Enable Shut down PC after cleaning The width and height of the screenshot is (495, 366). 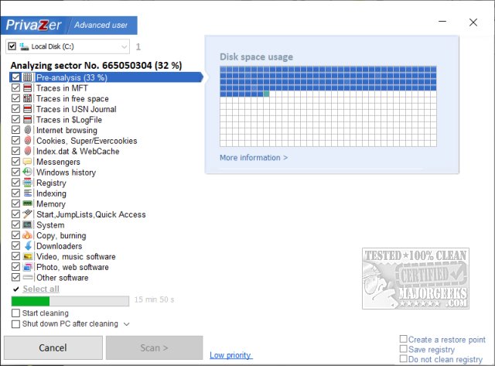[x=15, y=324]
